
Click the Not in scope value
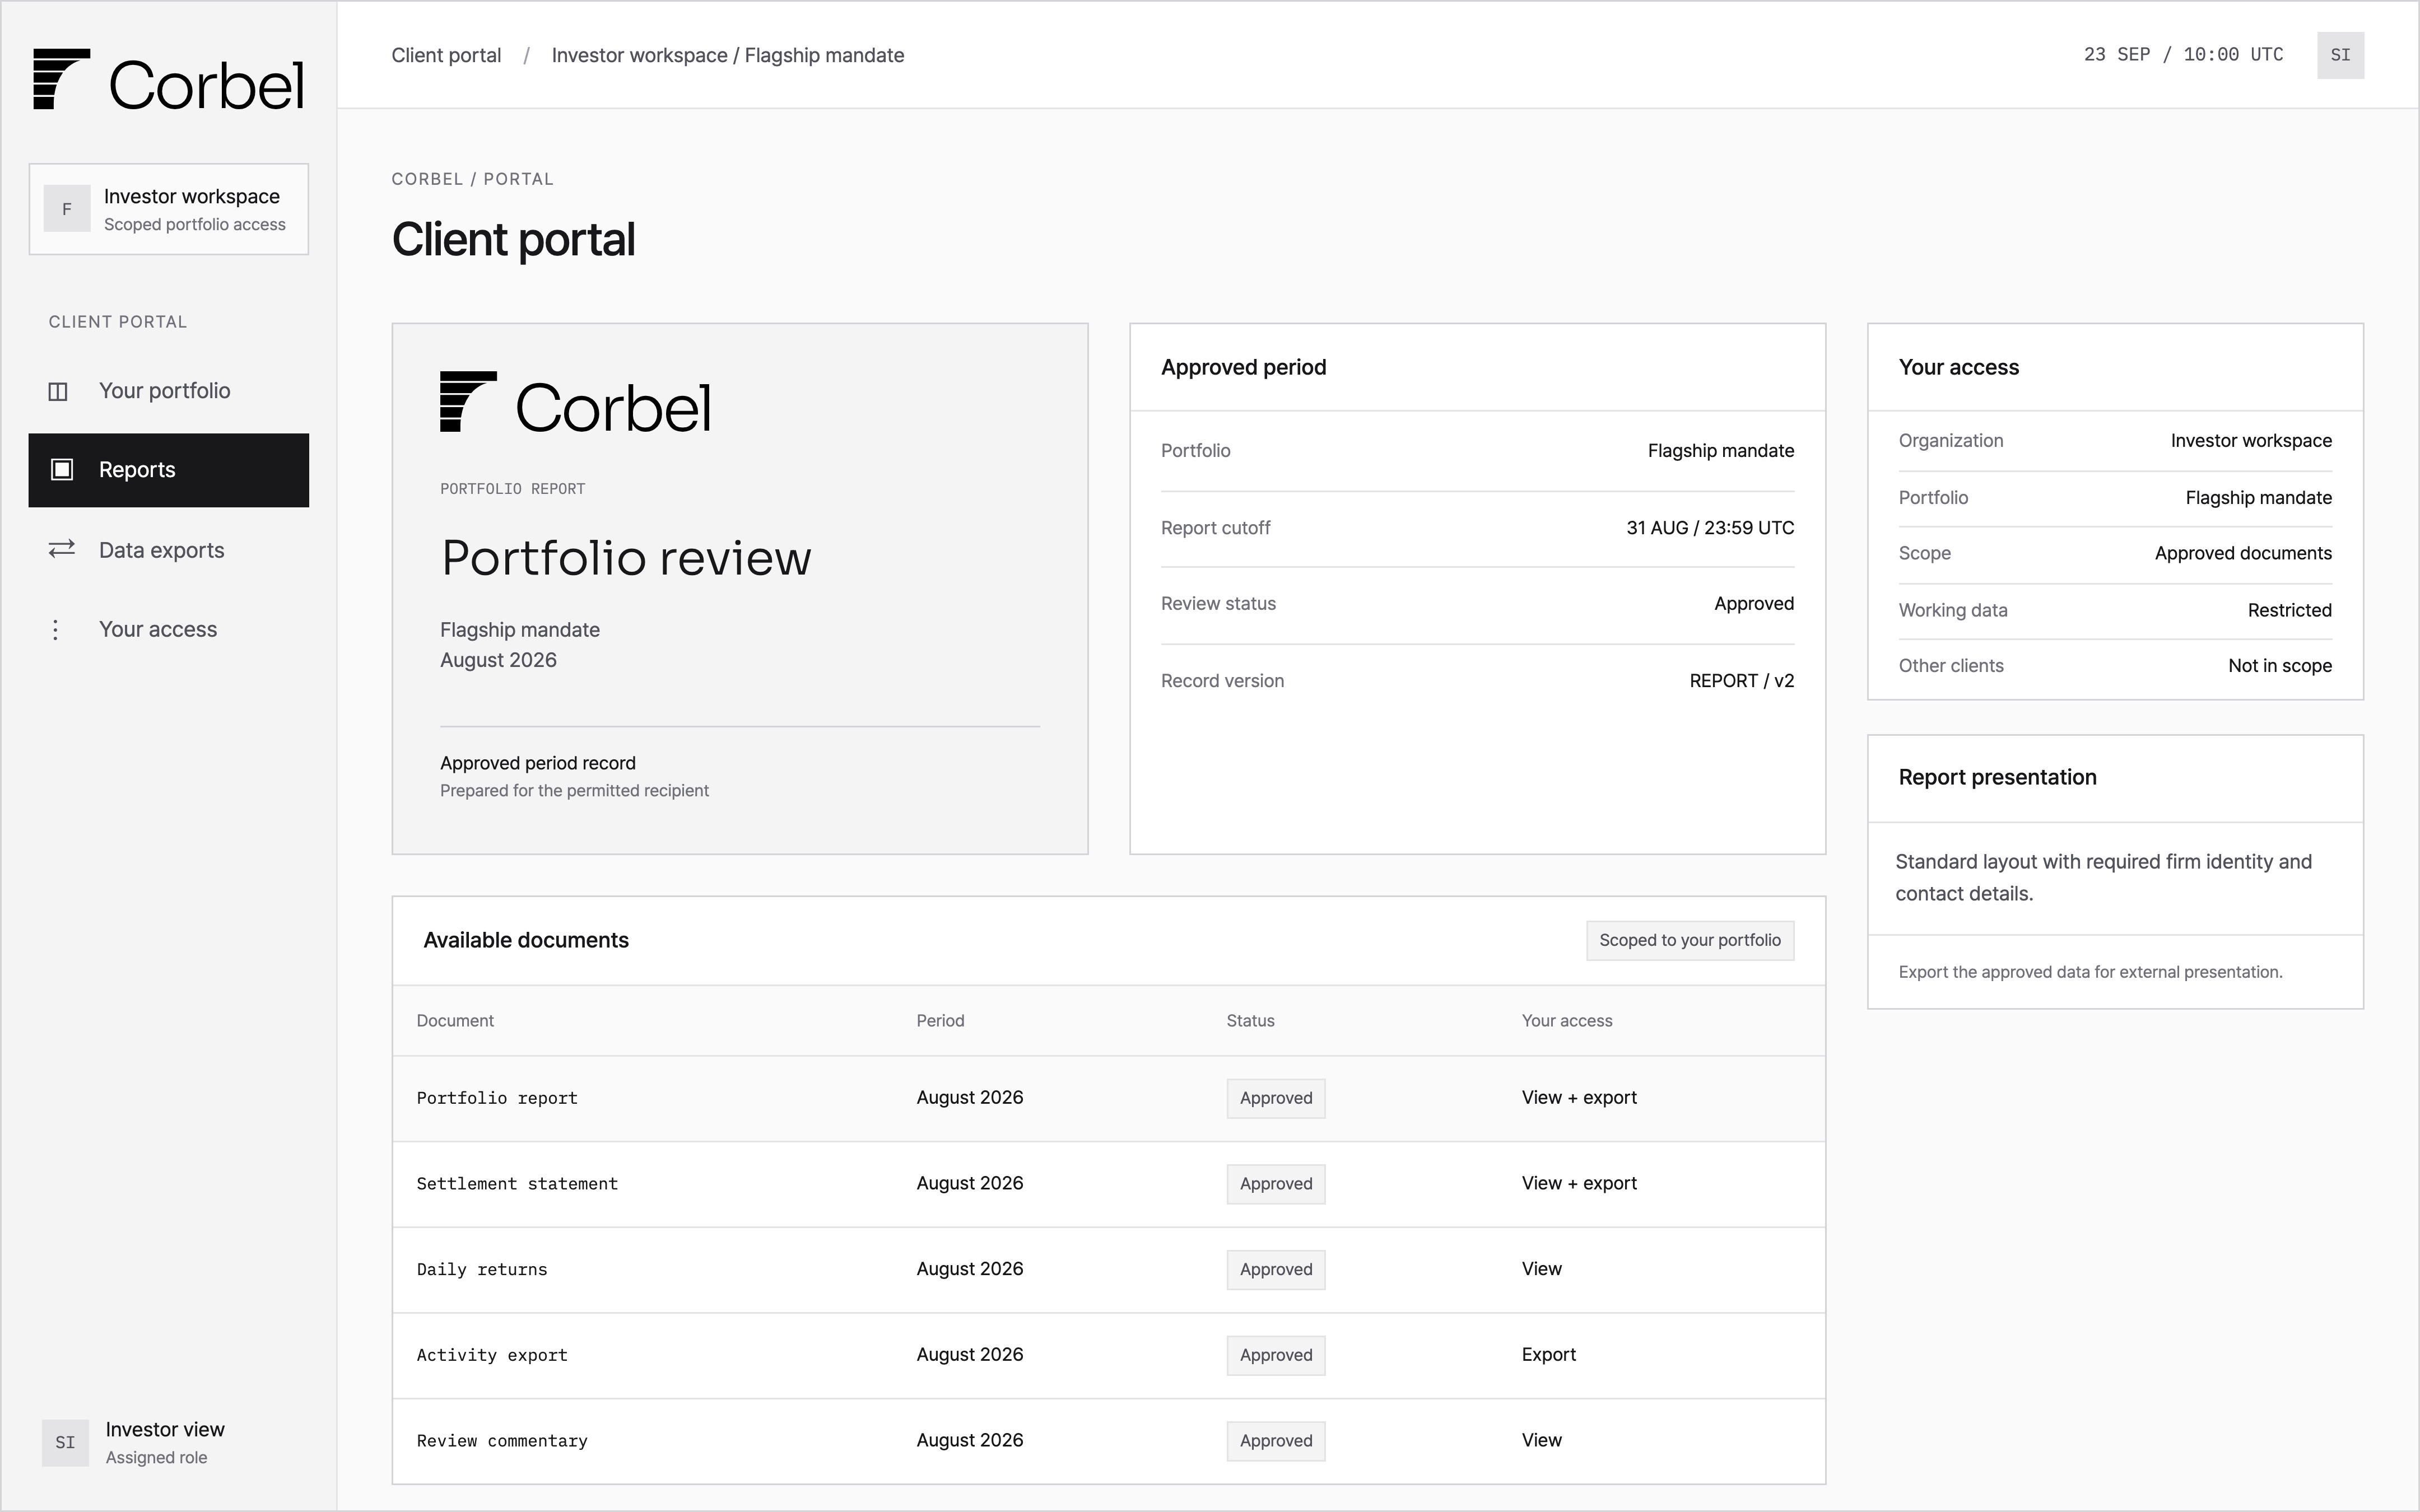[2279, 666]
